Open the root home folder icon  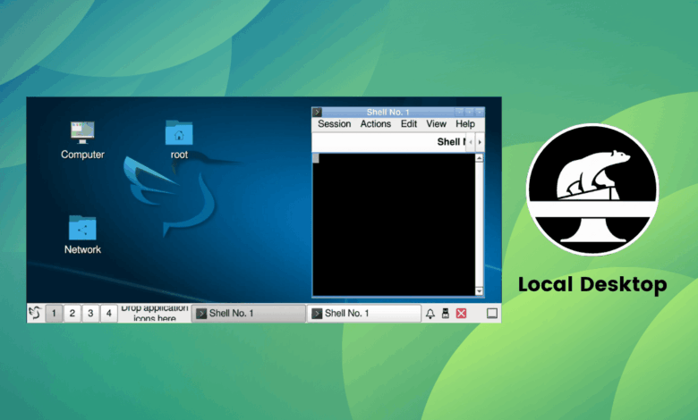[x=179, y=140]
